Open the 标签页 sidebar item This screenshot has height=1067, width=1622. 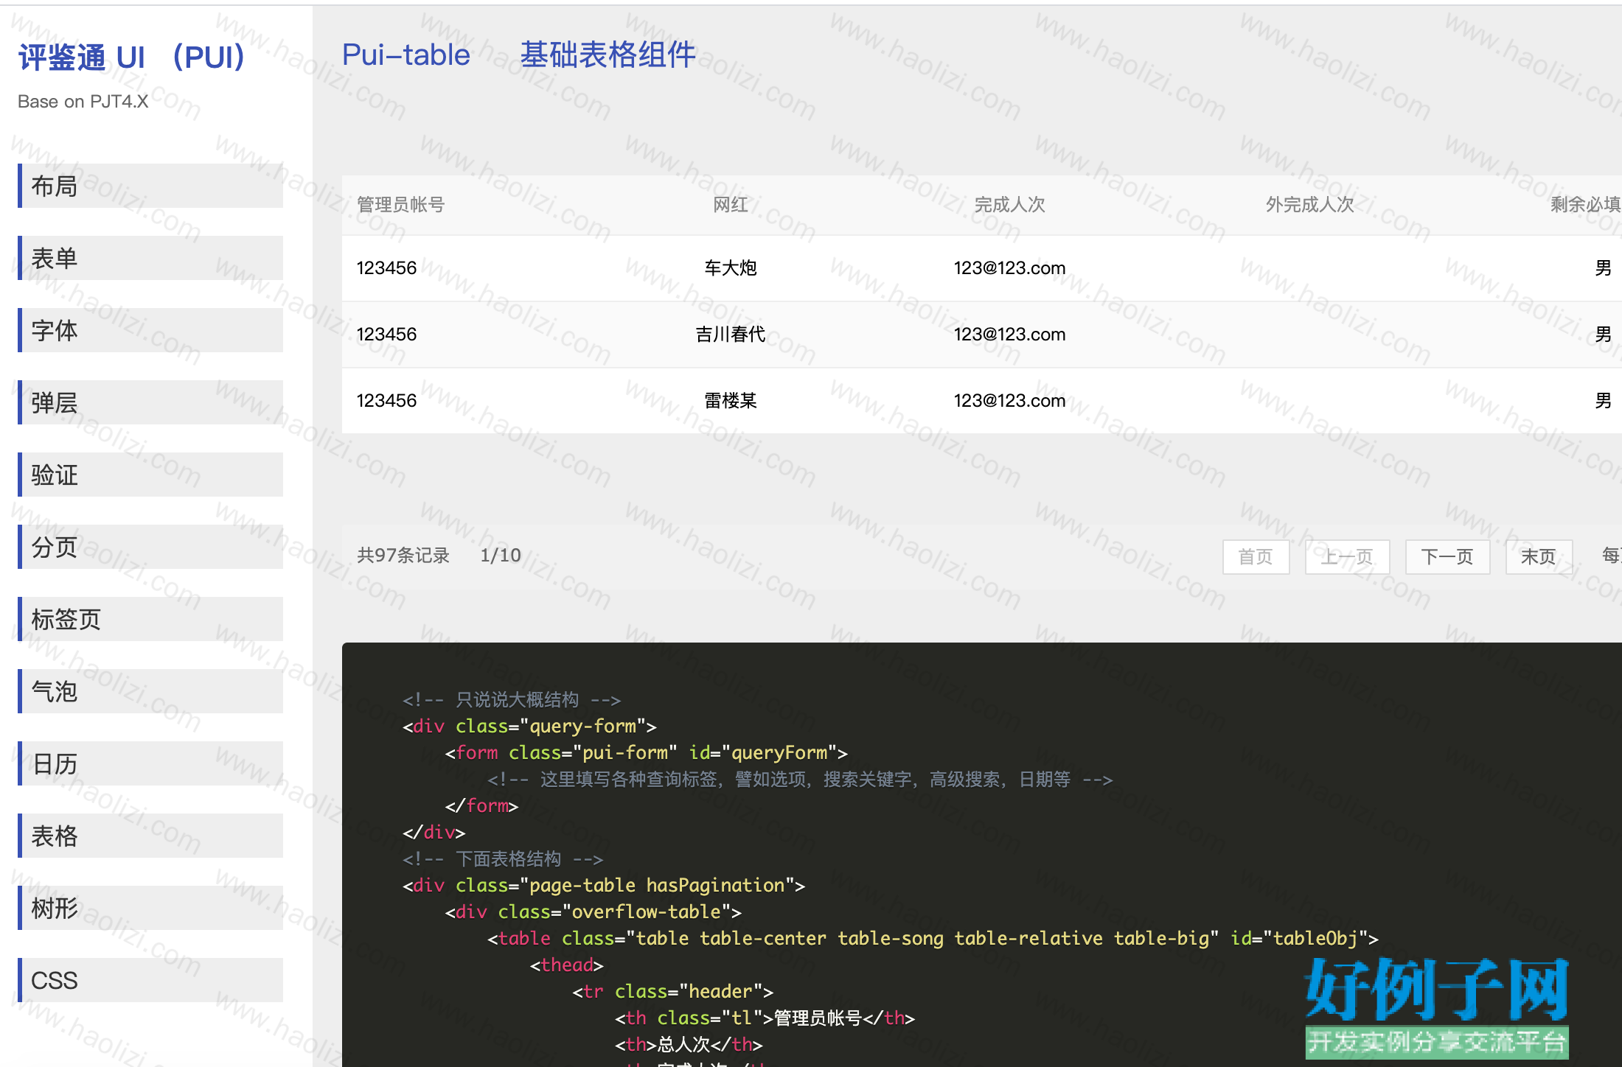pyautogui.click(x=150, y=619)
